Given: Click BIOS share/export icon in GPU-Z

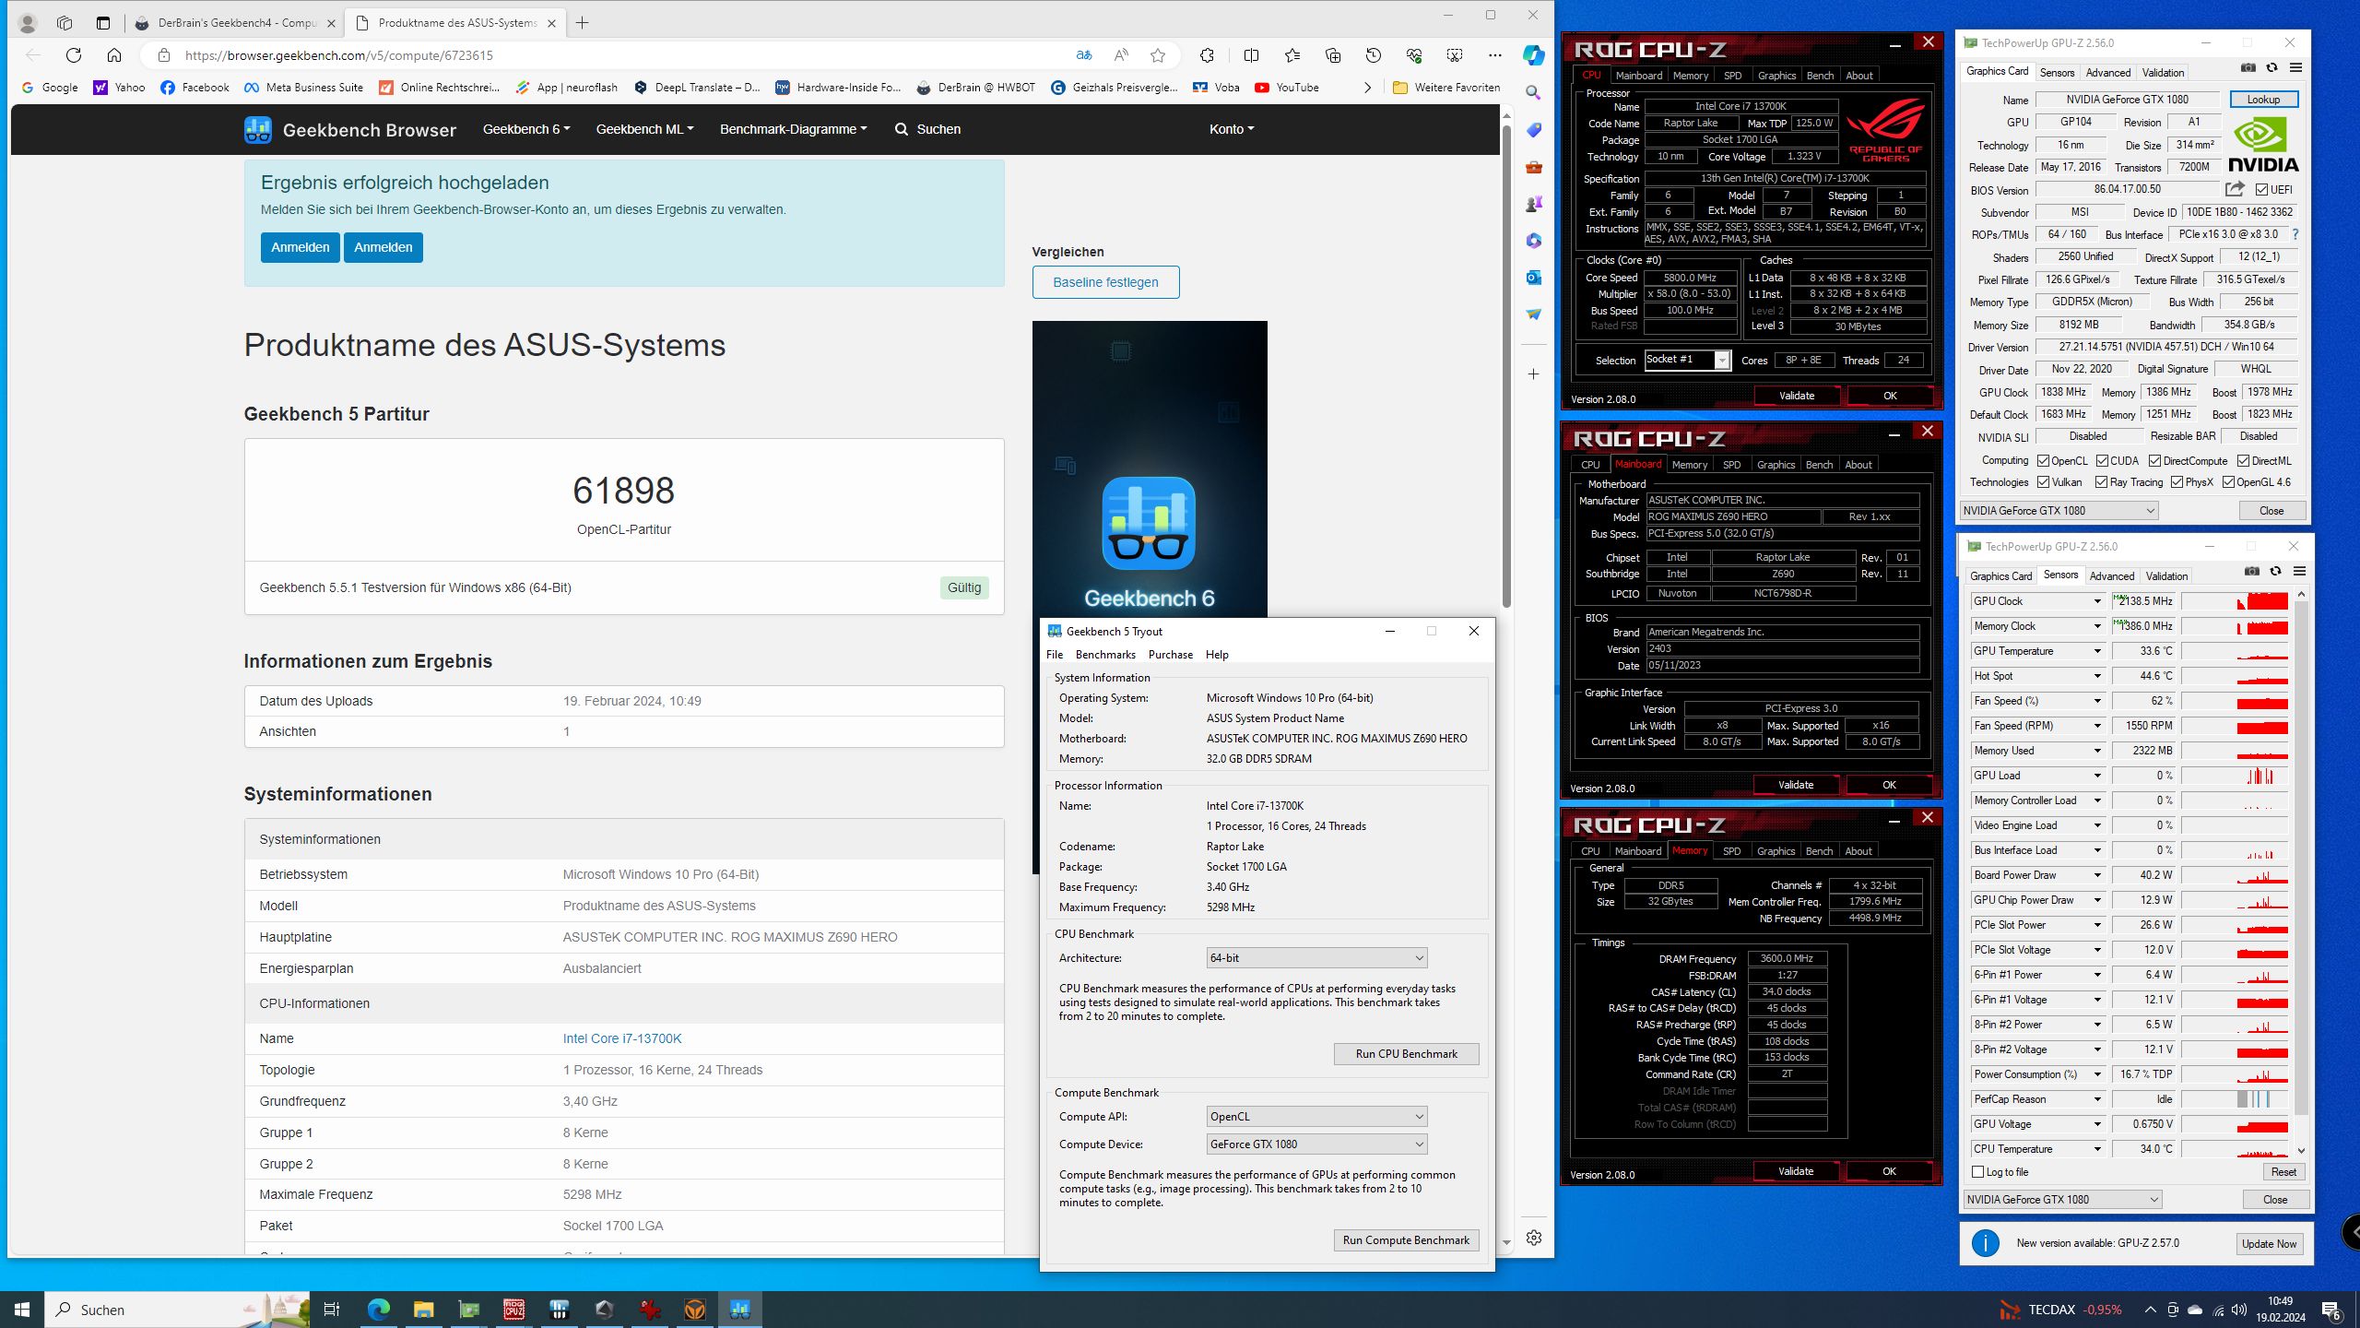Looking at the screenshot, I should coord(2235,189).
